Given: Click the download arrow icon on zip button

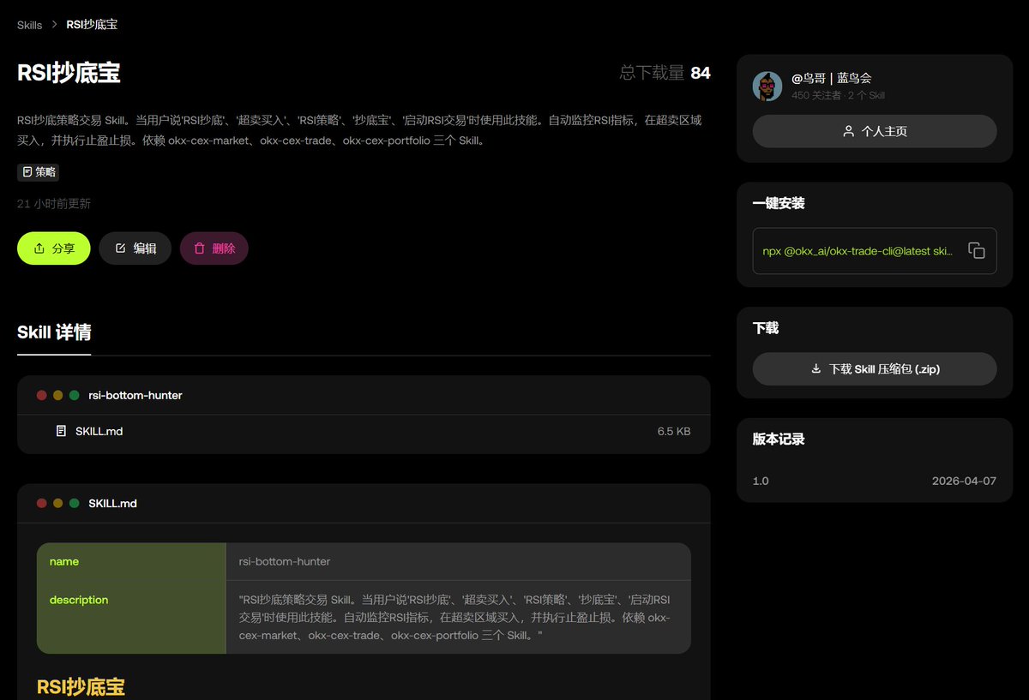Looking at the screenshot, I should [818, 368].
